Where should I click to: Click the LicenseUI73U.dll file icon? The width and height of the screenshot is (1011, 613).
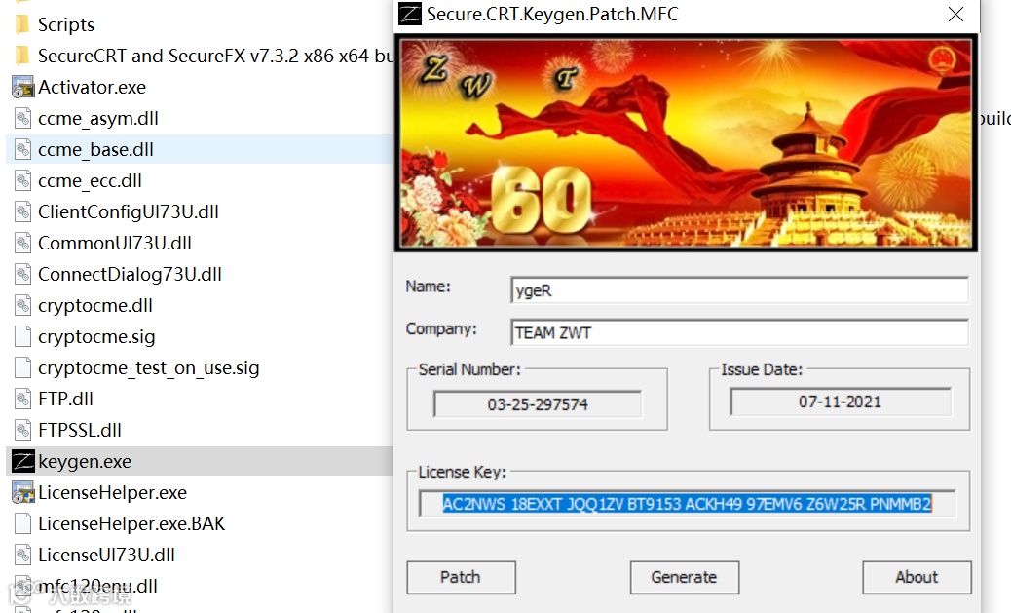click(x=22, y=555)
